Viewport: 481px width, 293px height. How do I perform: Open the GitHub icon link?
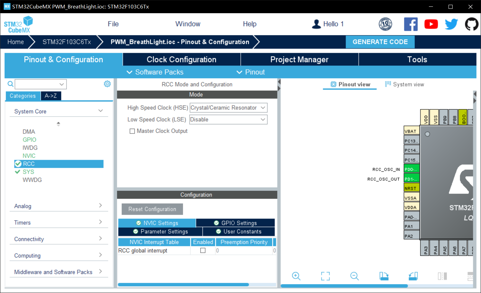point(472,24)
